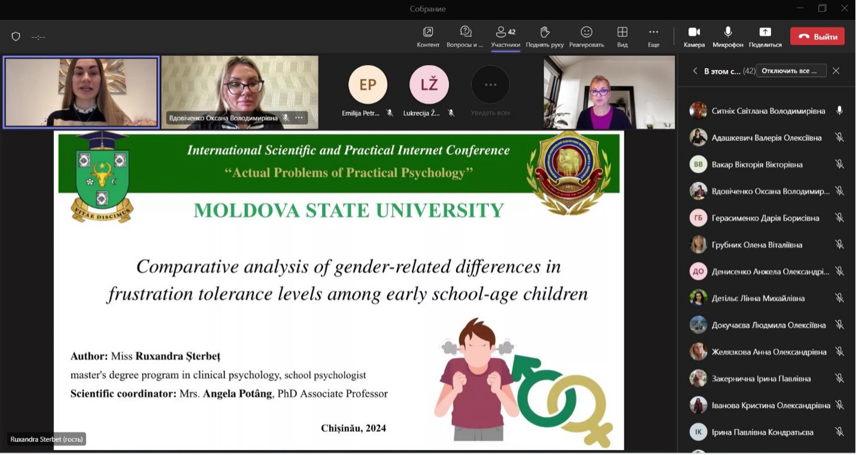Toggle muted mic for Герасименко Дарія Борисівна
The width and height of the screenshot is (856, 455).
coord(840,218)
